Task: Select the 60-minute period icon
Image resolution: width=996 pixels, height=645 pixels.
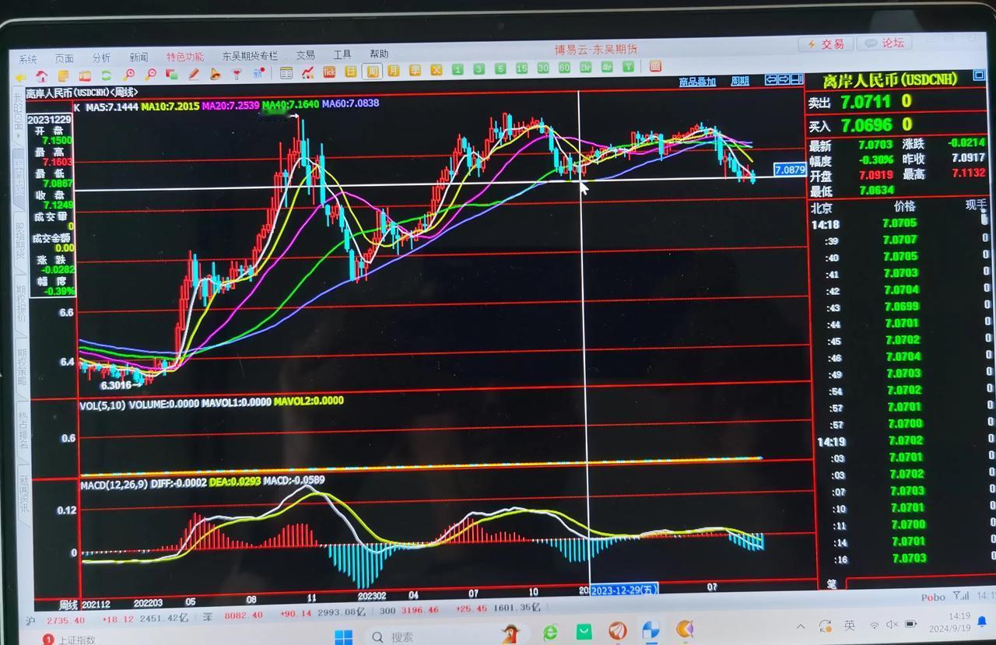Action: (x=564, y=68)
